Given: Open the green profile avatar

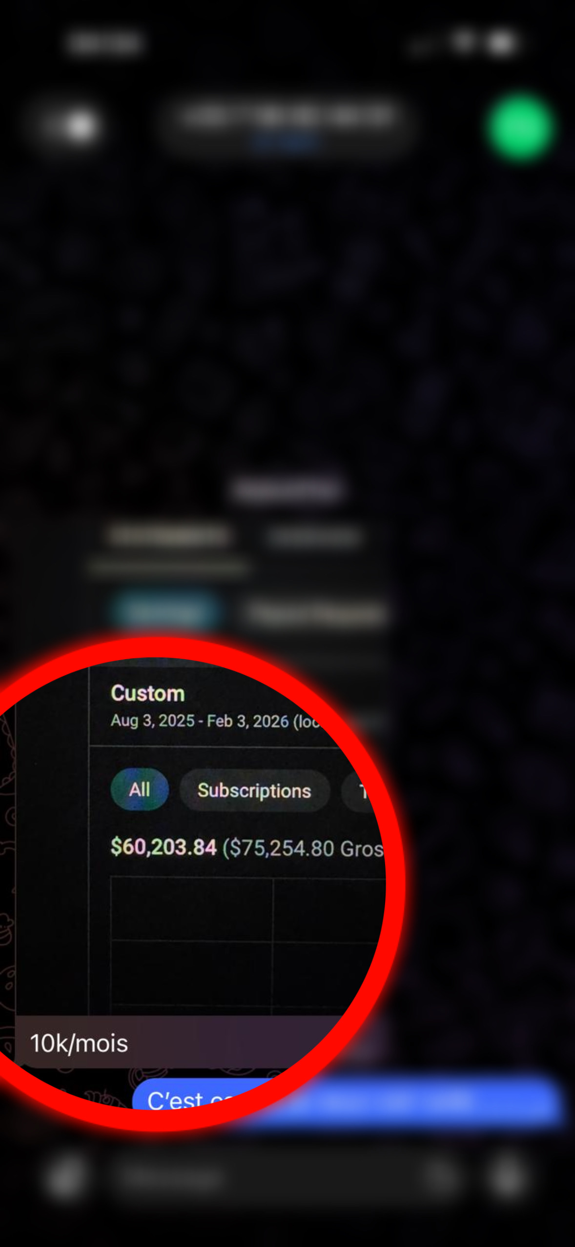Looking at the screenshot, I should [x=521, y=127].
